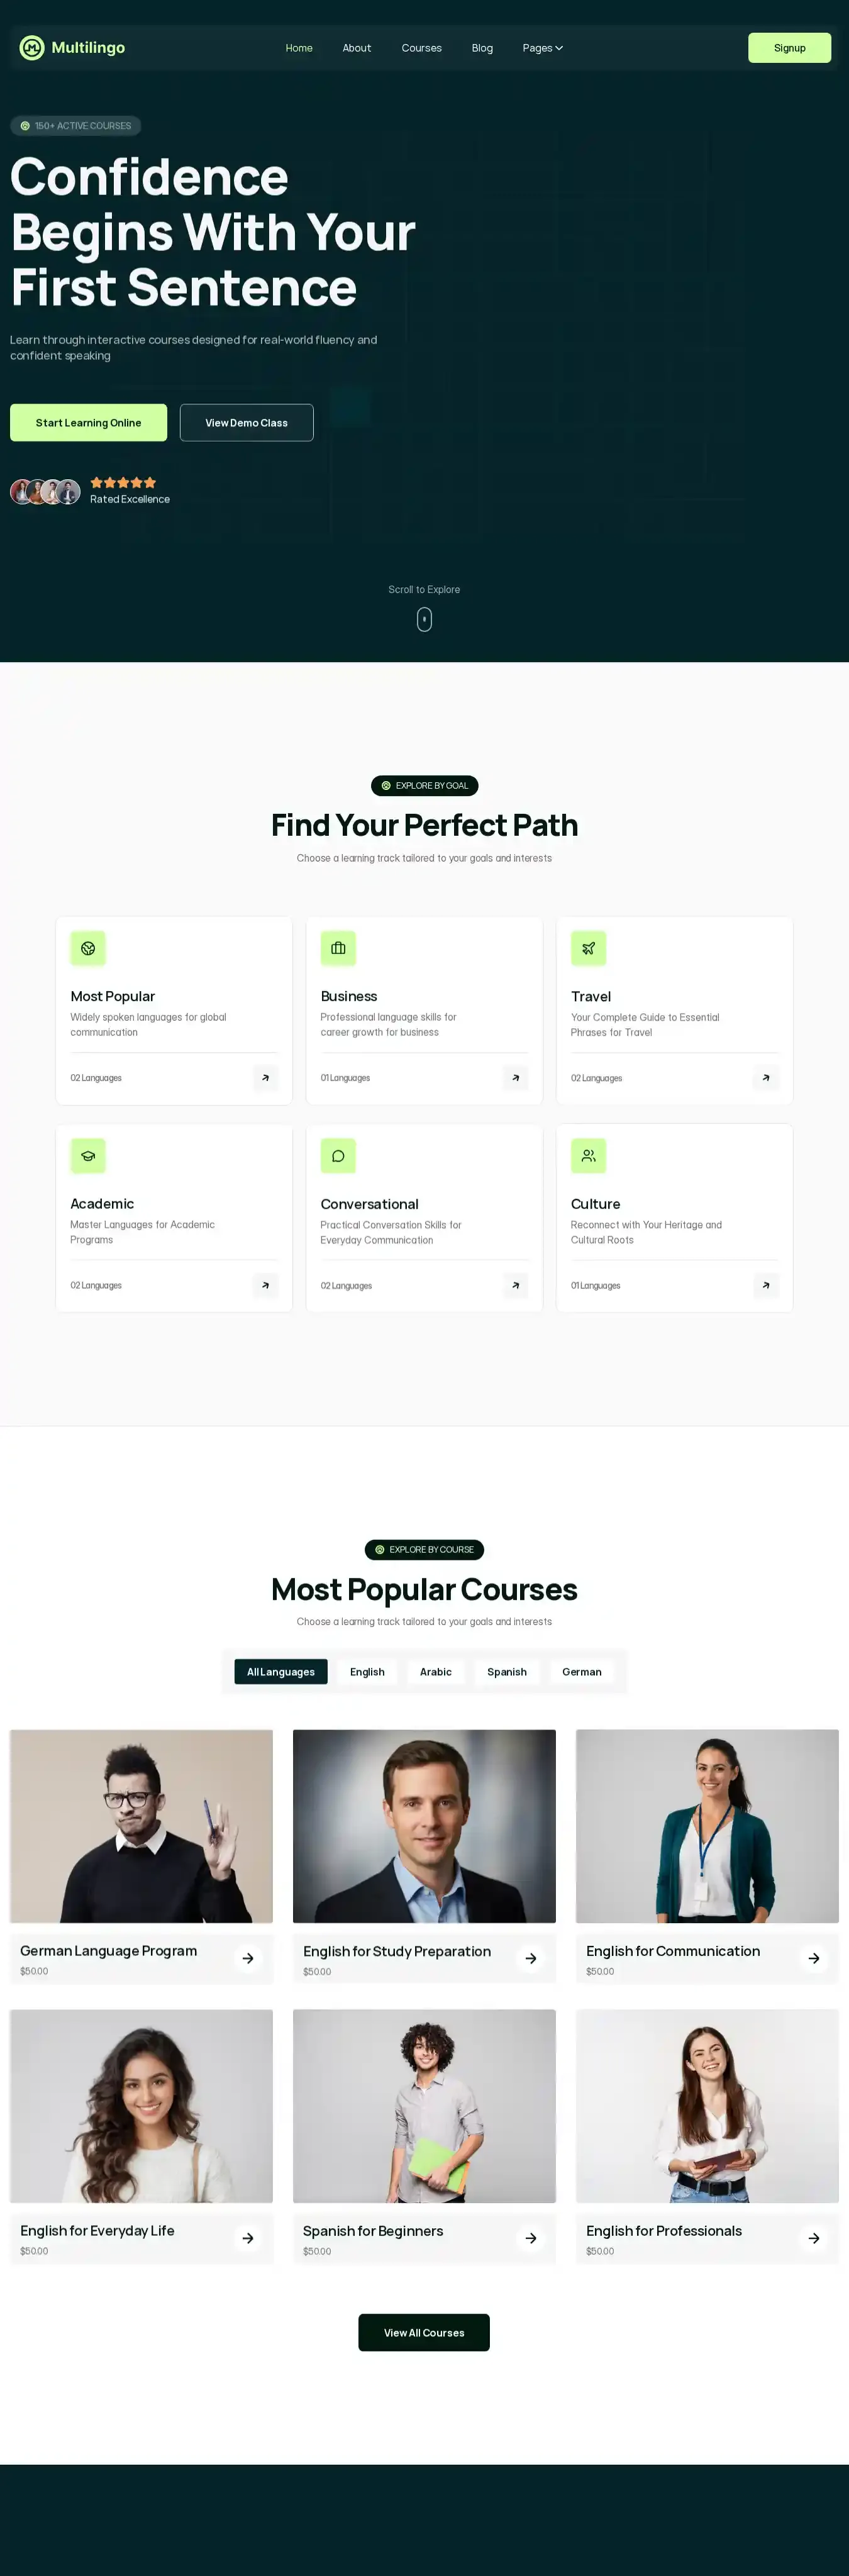The height and width of the screenshot is (2576, 849).
Task: Expand the Pages dropdown menu
Action: (543, 48)
